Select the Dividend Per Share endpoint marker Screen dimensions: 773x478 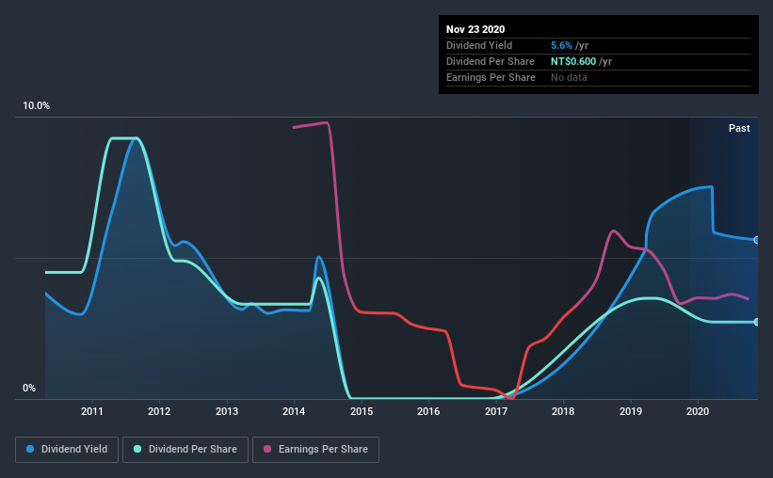(756, 322)
